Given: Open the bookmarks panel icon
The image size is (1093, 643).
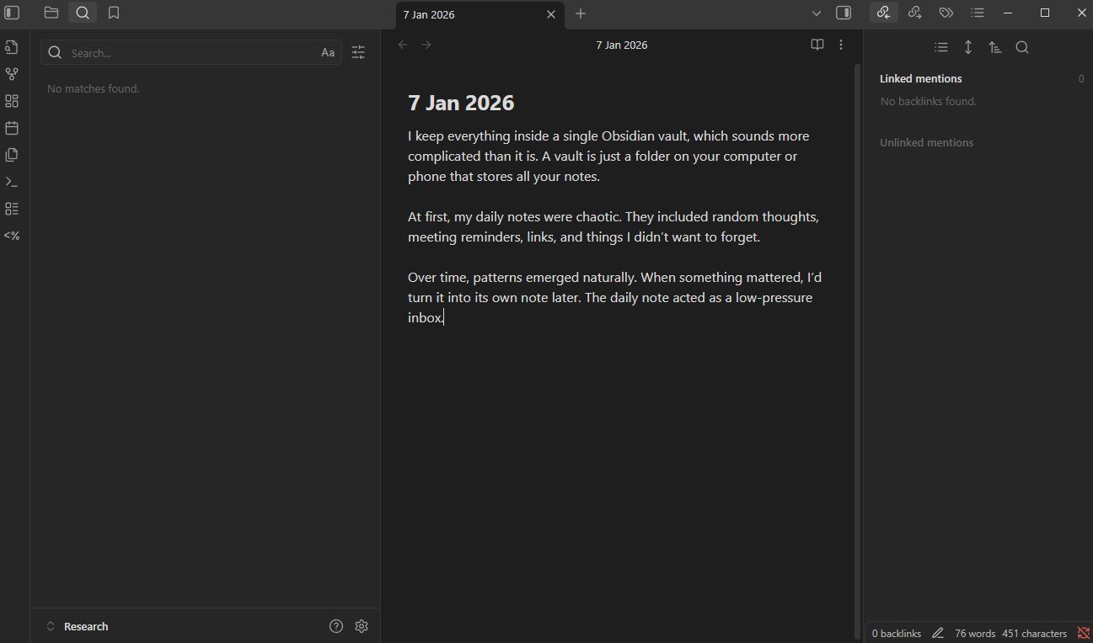Looking at the screenshot, I should coord(114,13).
